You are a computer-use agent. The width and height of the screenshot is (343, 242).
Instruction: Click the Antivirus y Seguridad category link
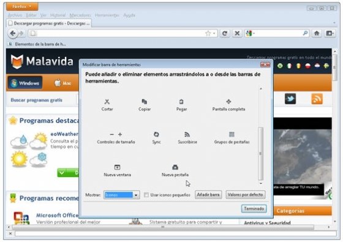click(267, 223)
